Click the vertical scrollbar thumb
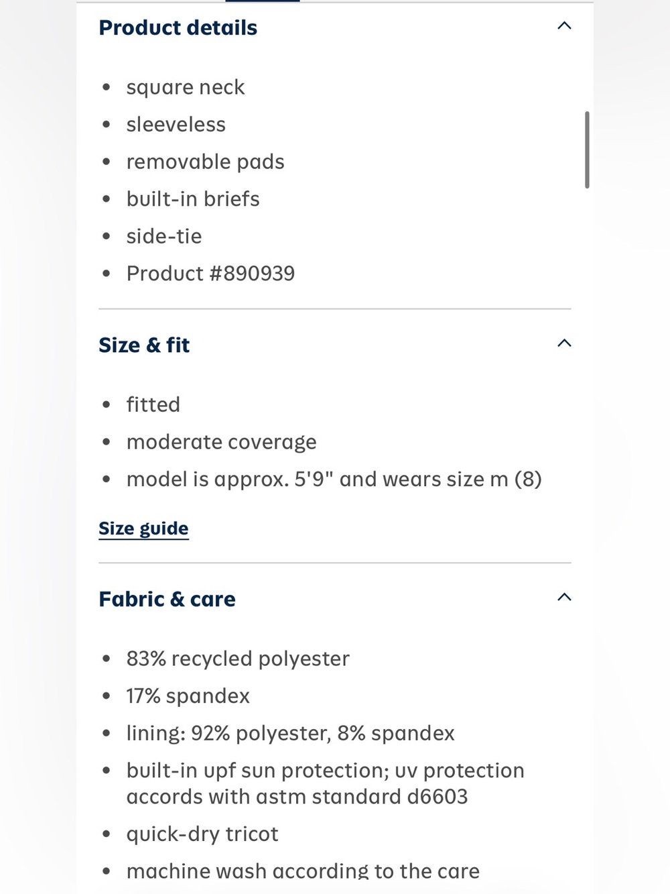Image resolution: width=670 pixels, height=894 pixels. pos(587,150)
